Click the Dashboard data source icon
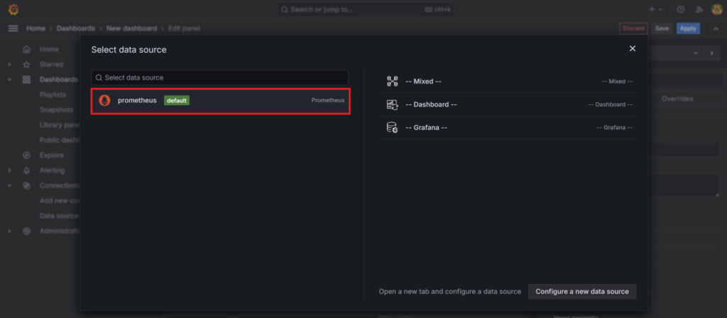Image resolution: width=727 pixels, height=318 pixels. (392, 104)
